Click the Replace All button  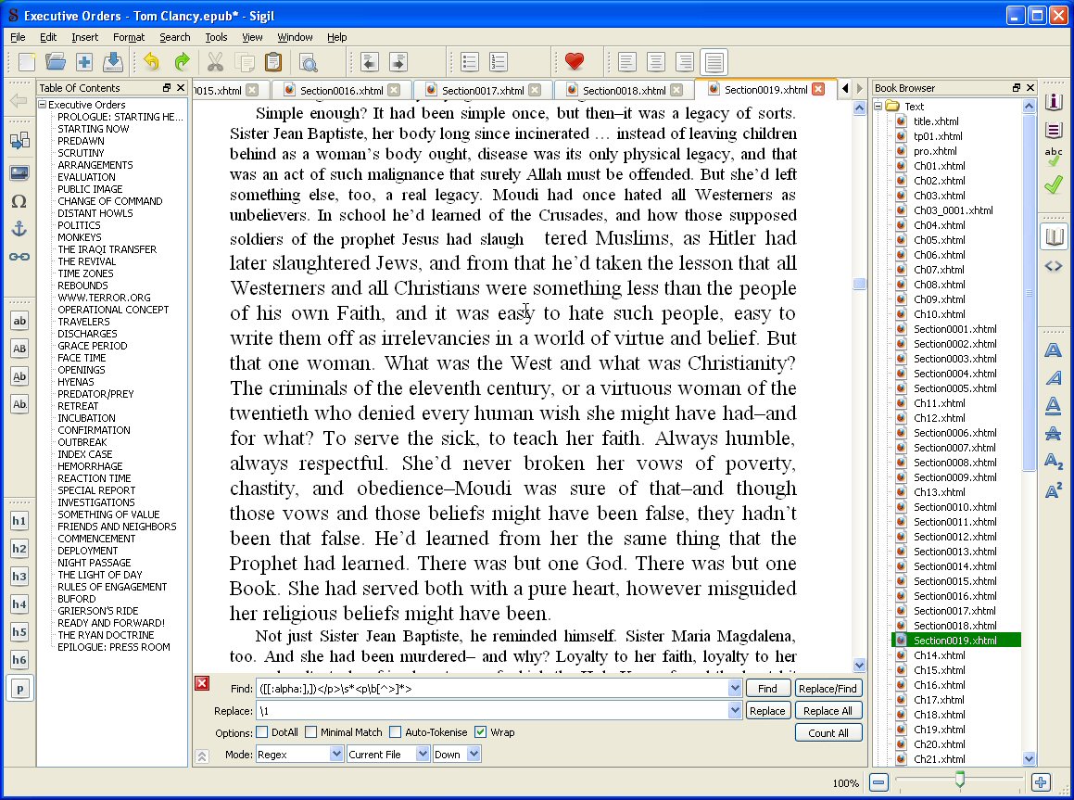click(x=828, y=711)
